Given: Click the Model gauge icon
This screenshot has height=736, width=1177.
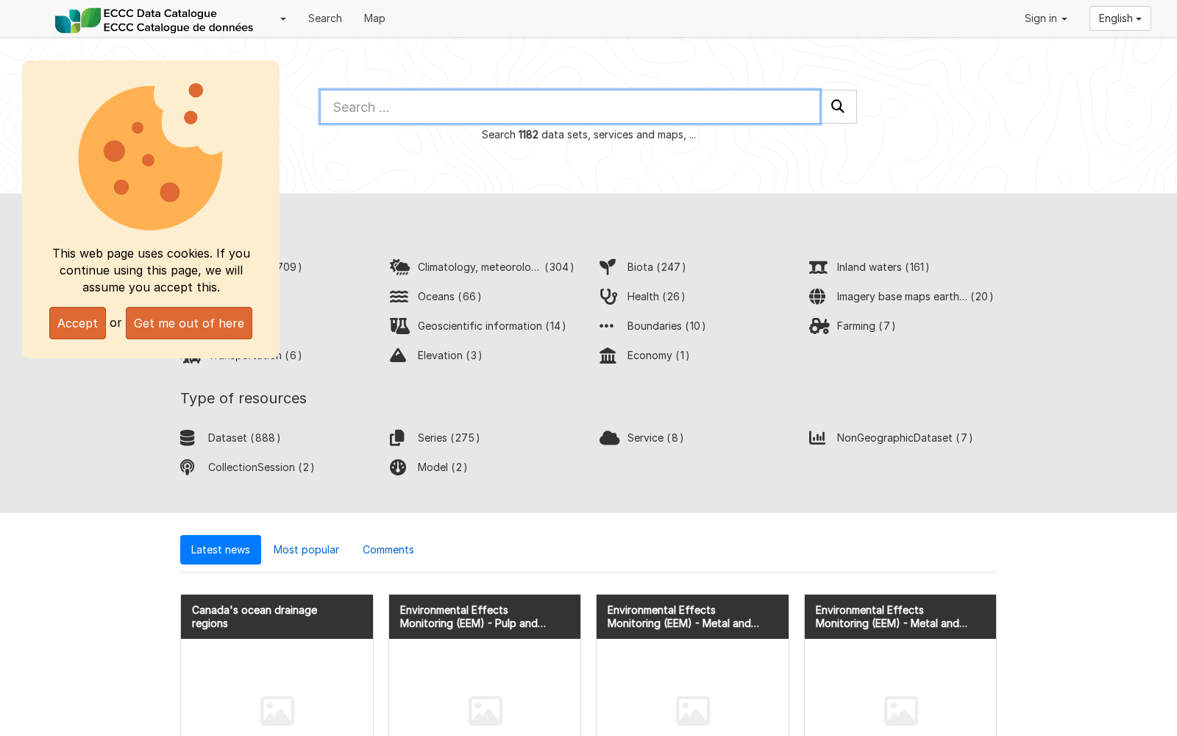Looking at the screenshot, I should pos(398,467).
